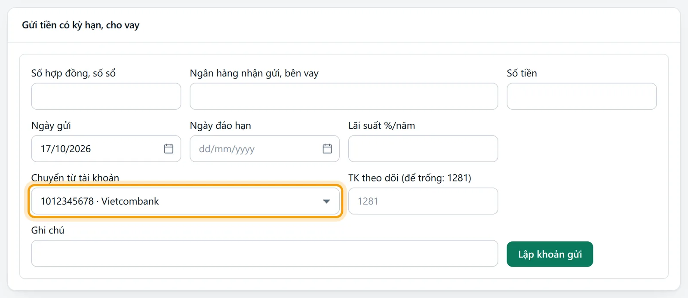The image size is (688, 298).
Task: Click the Lập khoản gửi button
Action: (550, 254)
